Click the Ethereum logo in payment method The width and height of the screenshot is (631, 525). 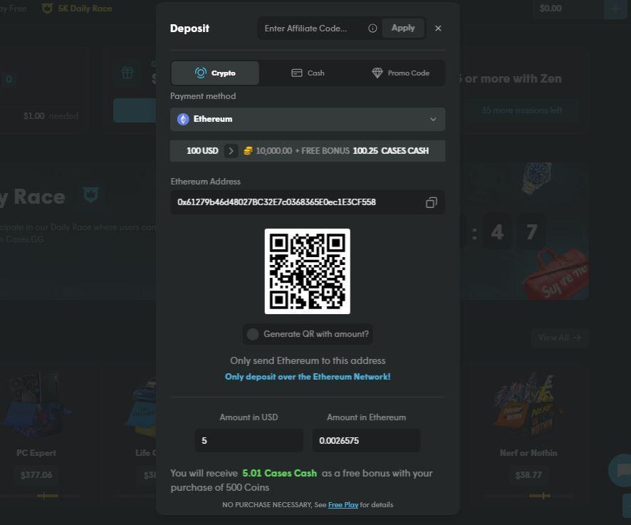point(183,120)
